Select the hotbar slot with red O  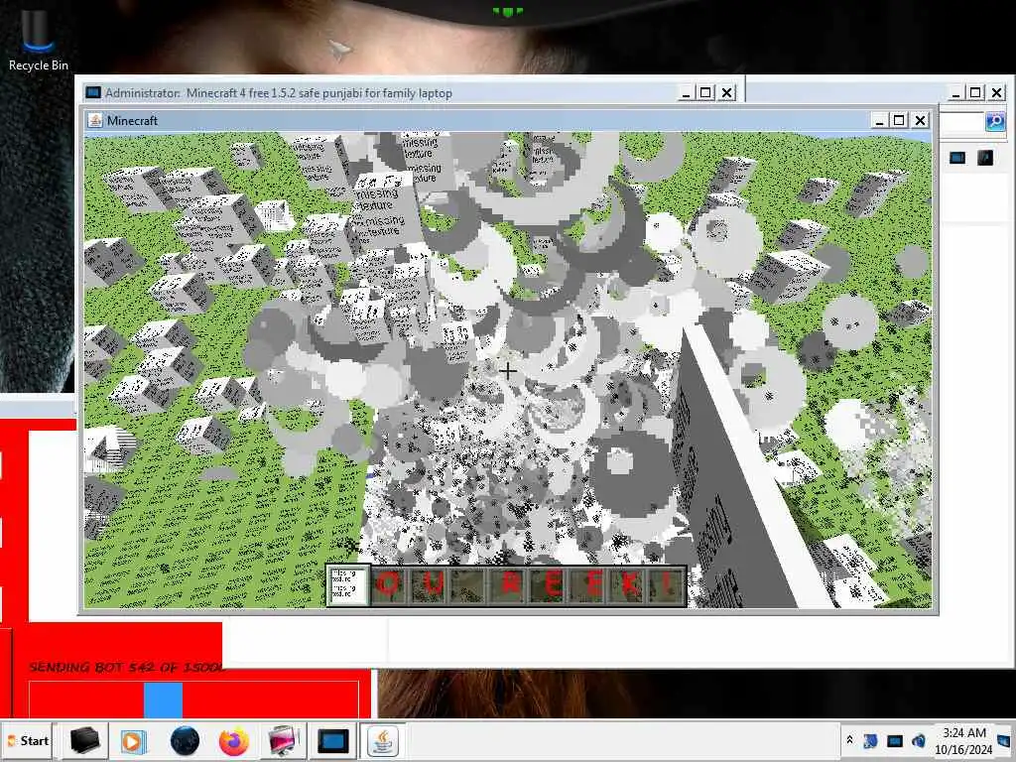tap(389, 585)
